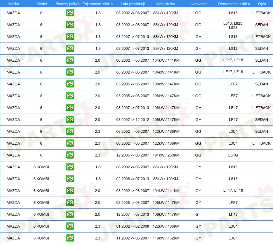Screen dimensions: 273x244
Task: Click LF17, LF18 code in 6 KOMBI row
Action: pyautogui.click(x=233, y=190)
